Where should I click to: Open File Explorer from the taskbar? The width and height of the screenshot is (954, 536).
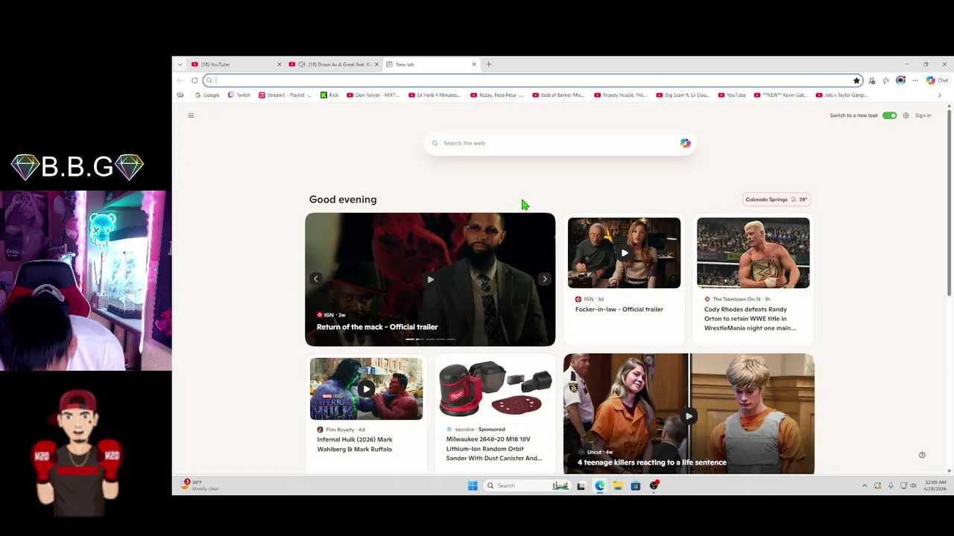(x=618, y=485)
